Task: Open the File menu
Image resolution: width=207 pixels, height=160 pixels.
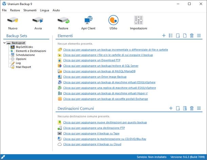Action: pyautogui.click(x=4, y=10)
